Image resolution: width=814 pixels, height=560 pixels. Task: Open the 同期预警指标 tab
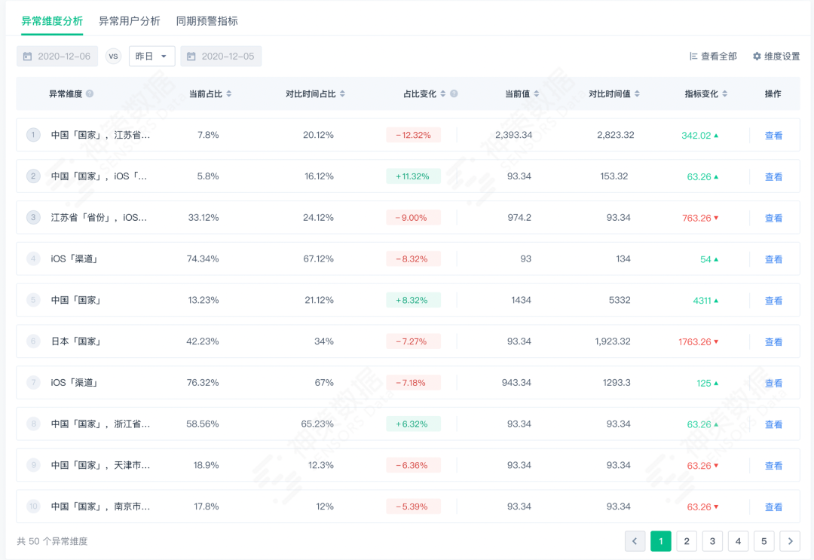[207, 21]
